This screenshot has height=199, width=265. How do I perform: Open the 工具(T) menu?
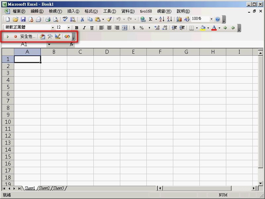[x=110, y=11]
